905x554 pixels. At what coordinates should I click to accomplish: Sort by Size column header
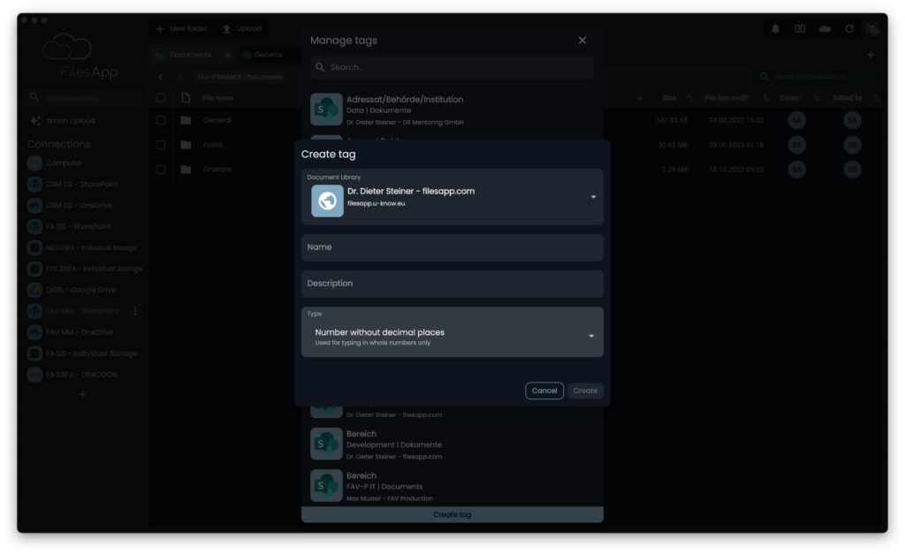pos(670,98)
